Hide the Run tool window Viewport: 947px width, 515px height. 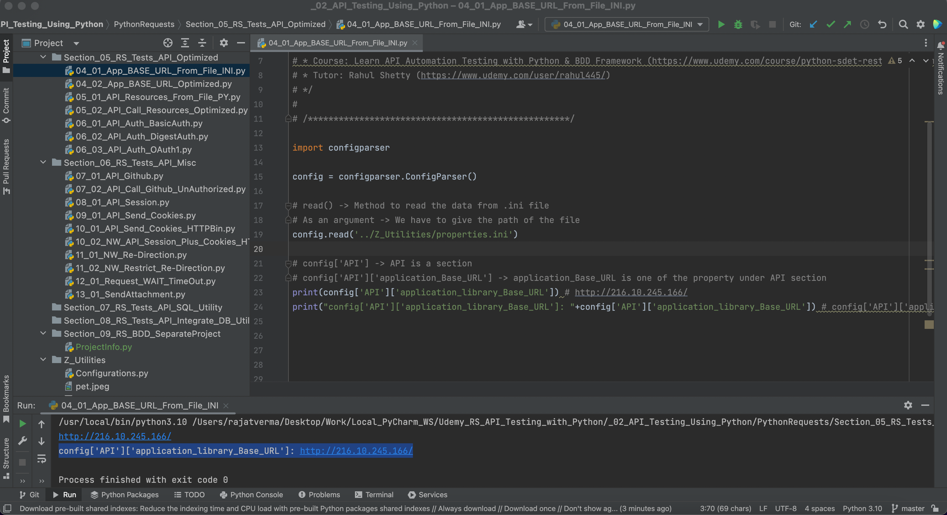[x=925, y=405]
